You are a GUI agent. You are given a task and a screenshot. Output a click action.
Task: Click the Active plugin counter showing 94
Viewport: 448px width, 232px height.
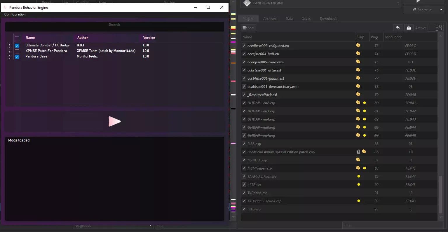coord(436,28)
